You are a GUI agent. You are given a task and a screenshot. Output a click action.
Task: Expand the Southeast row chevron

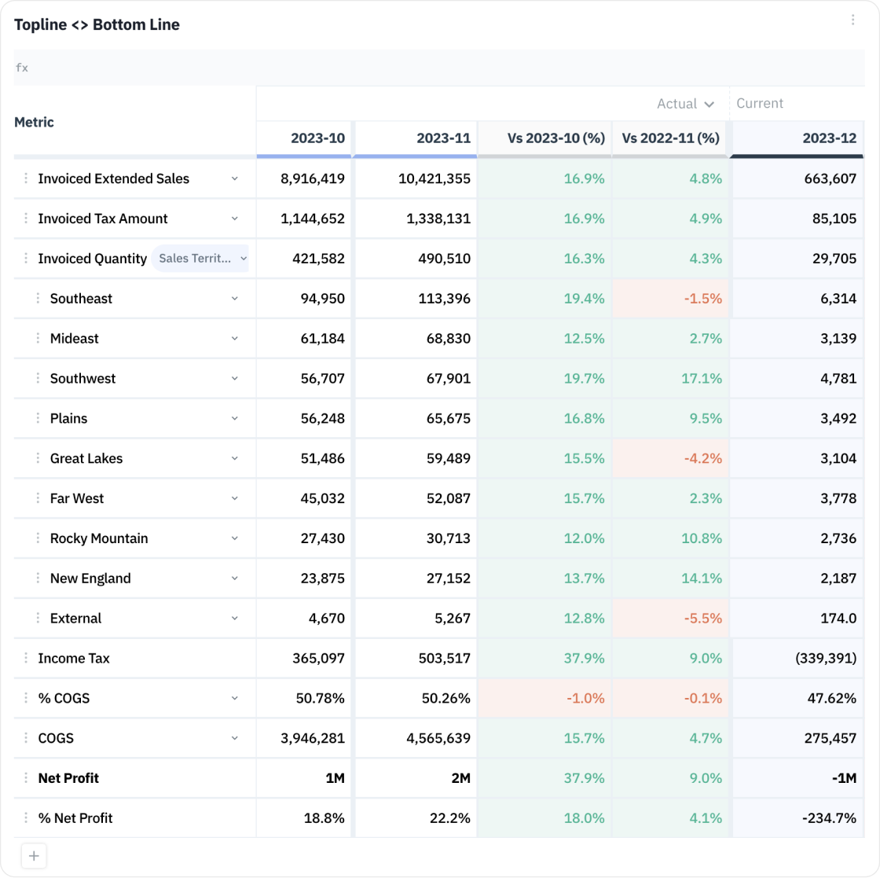pos(235,298)
